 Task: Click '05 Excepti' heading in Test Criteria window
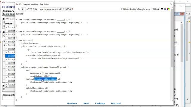(8, 7)
